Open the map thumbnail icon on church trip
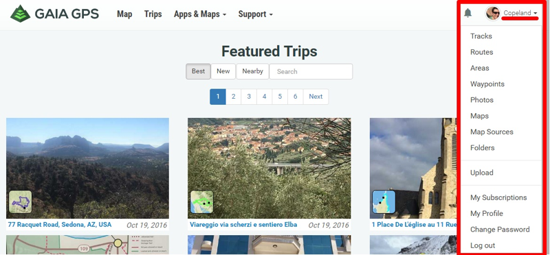Screen dimensions: 550x255 coord(384,202)
